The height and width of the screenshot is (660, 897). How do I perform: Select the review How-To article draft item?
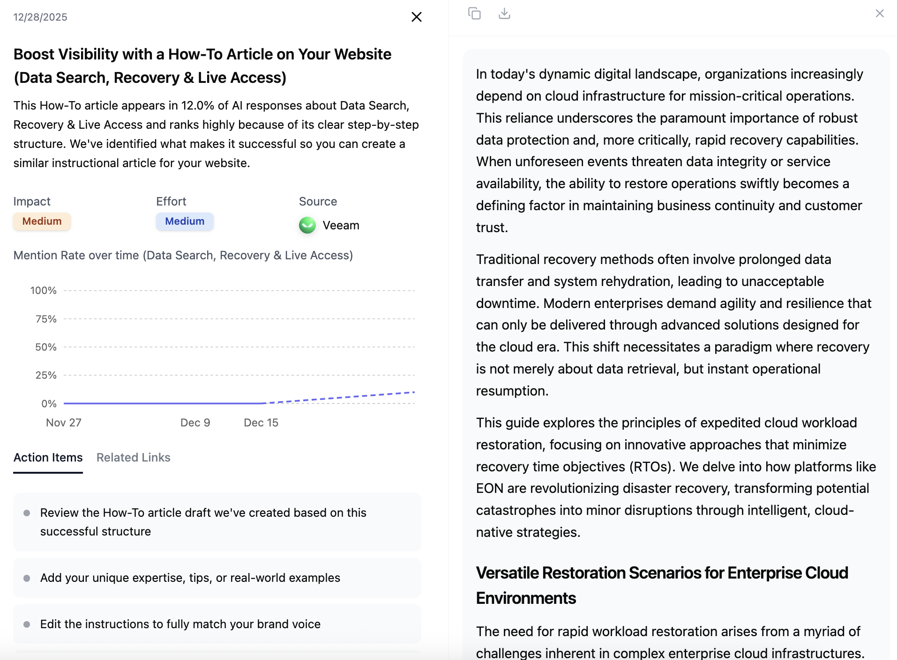(x=217, y=522)
